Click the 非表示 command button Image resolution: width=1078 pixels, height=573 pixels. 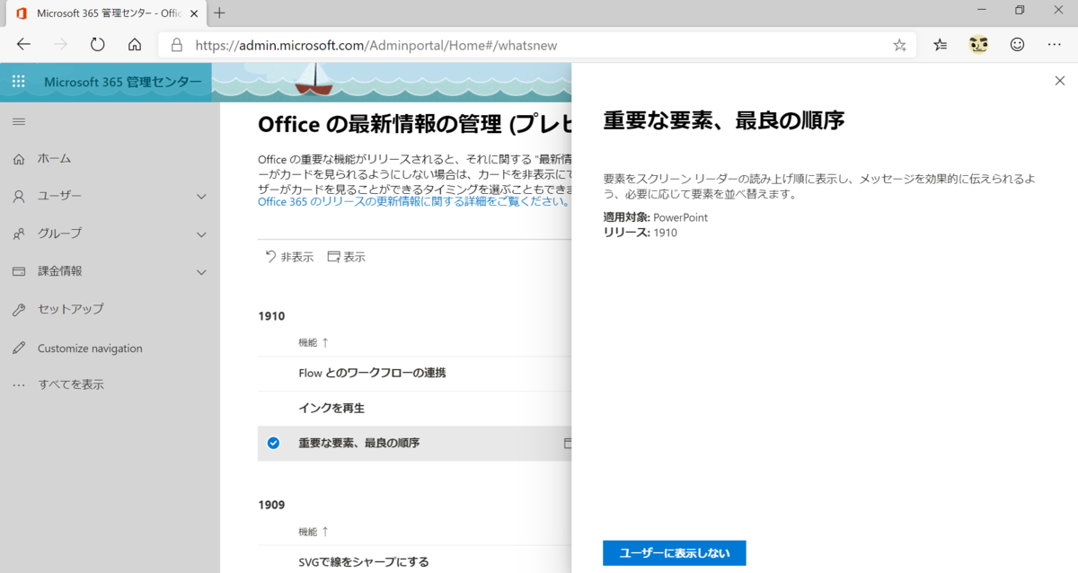[x=289, y=257]
